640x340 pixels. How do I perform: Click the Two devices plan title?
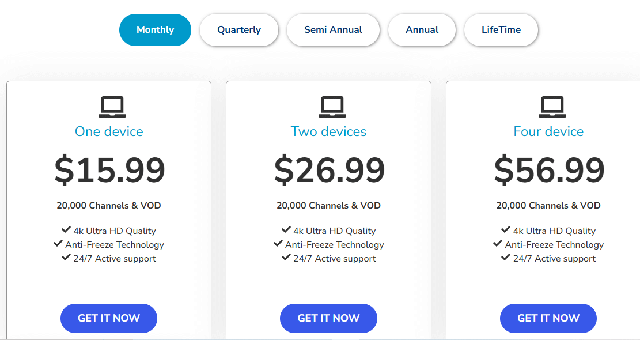pos(328,131)
